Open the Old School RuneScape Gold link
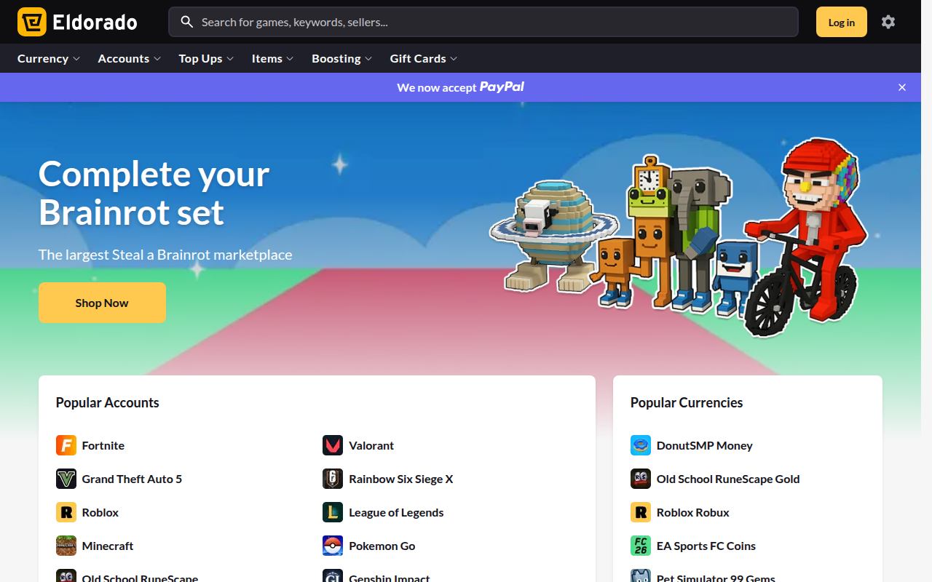Image resolution: width=932 pixels, height=582 pixels. point(728,479)
